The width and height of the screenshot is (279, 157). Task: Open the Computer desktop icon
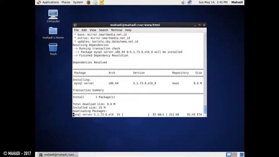(x=53, y=16)
